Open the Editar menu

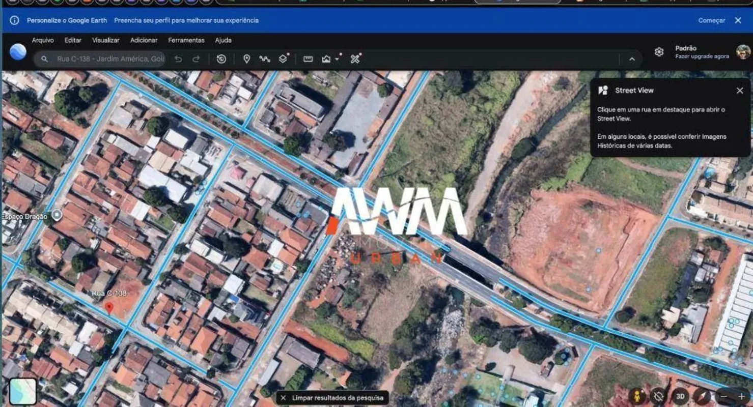(73, 40)
